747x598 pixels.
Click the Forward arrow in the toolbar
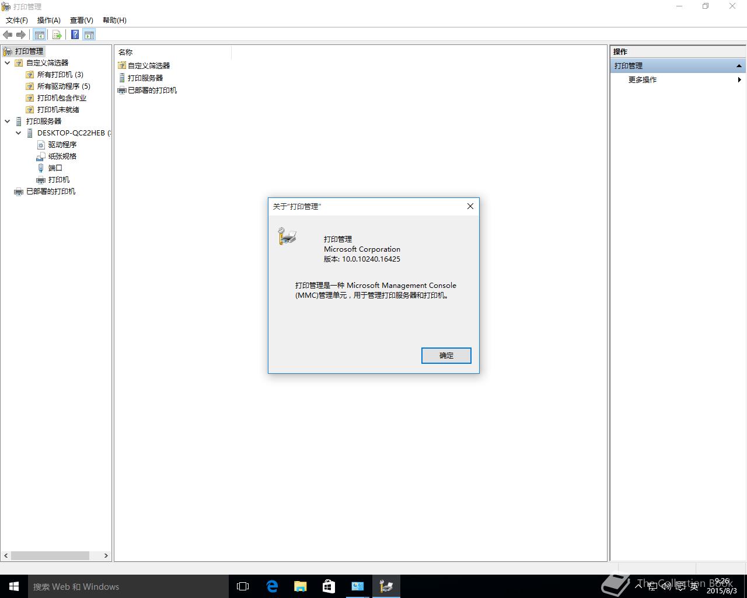tap(21, 35)
